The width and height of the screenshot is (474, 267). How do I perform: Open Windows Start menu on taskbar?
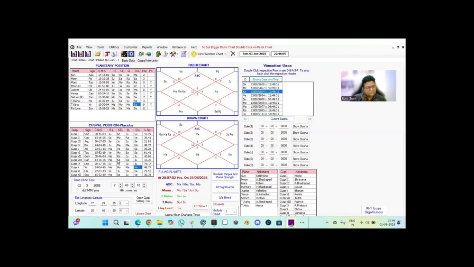coord(105,222)
